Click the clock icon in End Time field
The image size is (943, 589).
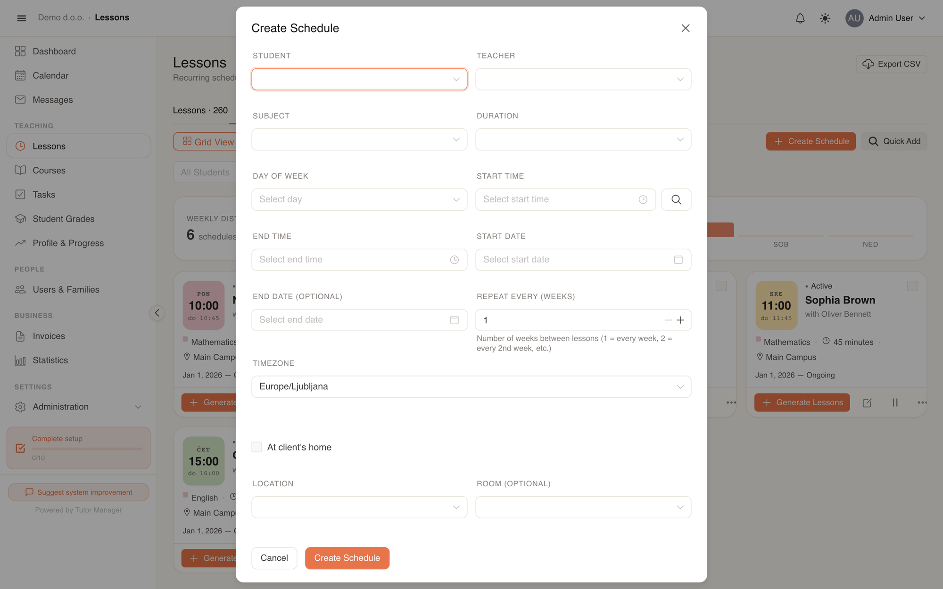coord(455,260)
